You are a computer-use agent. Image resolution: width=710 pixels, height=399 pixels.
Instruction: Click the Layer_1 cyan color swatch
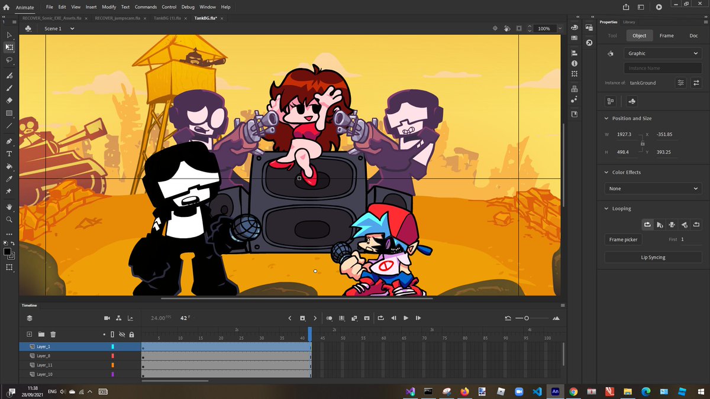pyautogui.click(x=112, y=346)
